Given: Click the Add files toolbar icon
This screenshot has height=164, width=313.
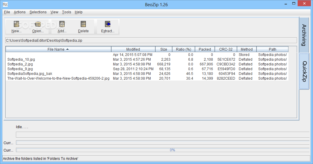Looking at the screenshot, I should coord(62,24).
